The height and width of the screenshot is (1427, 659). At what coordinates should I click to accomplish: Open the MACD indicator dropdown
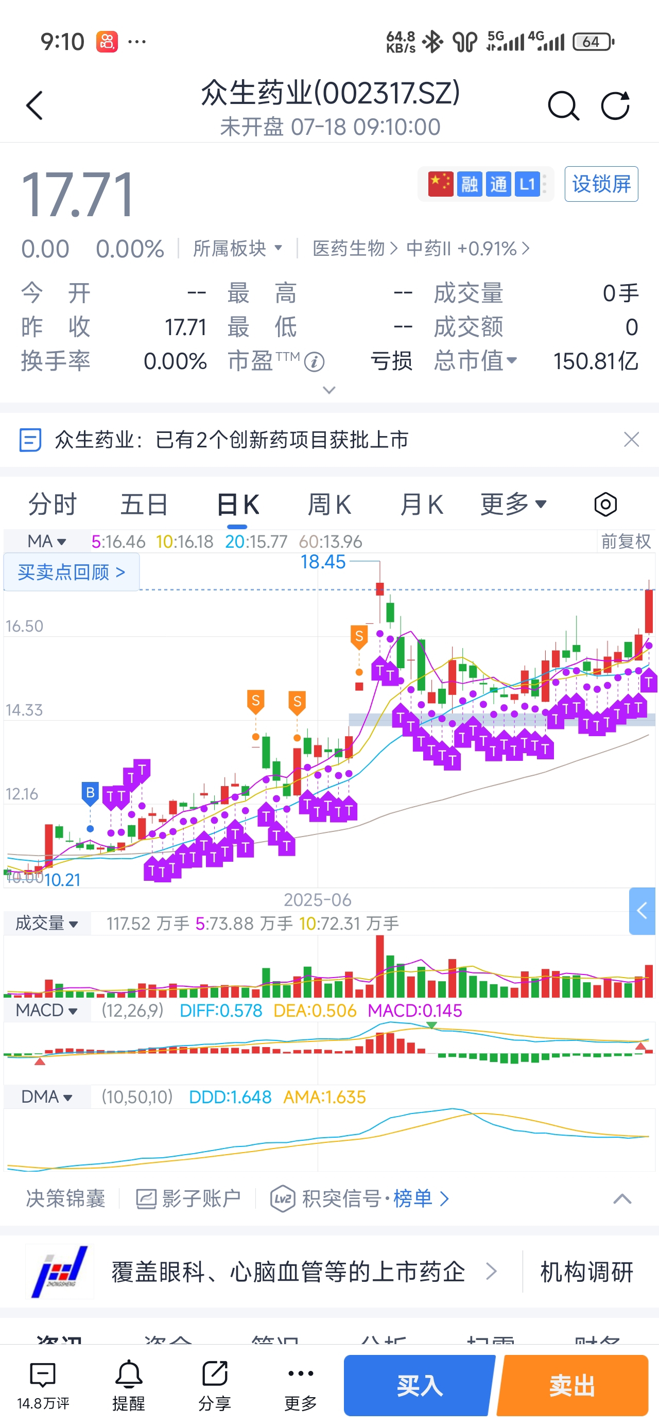point(47,1011)
